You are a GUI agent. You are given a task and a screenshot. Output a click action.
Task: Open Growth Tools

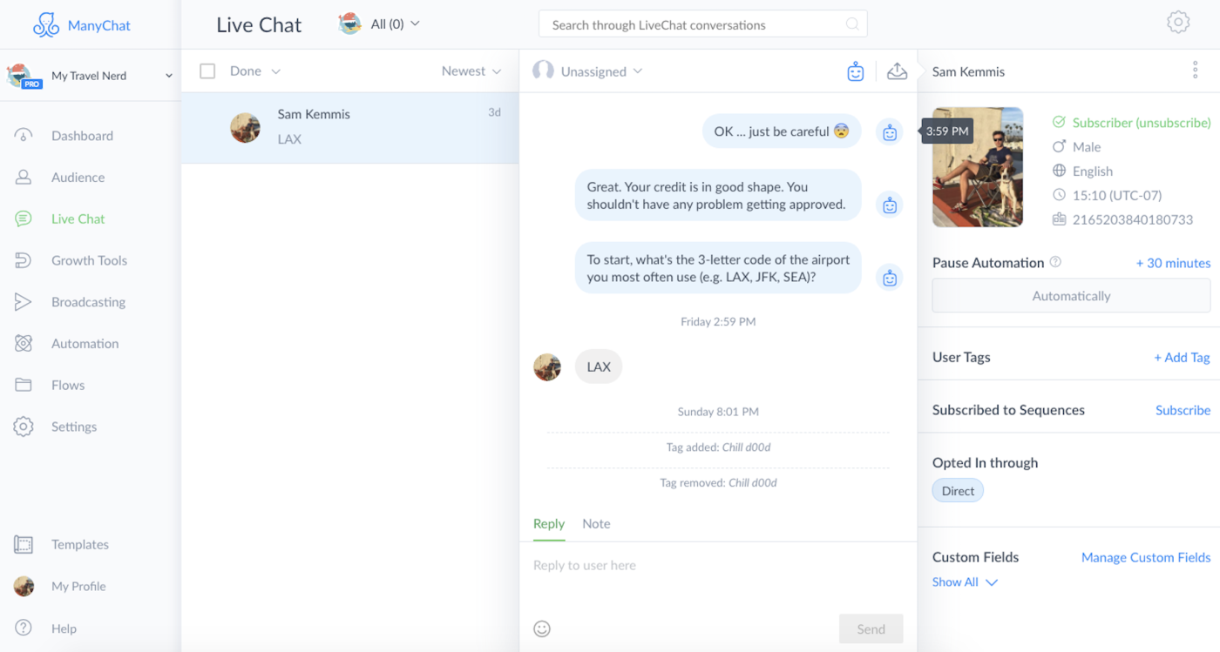tap(89, 260)
